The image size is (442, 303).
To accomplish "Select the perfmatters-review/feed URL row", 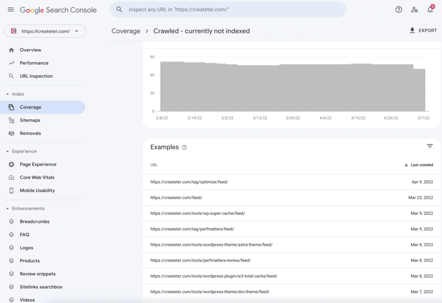I will tap(292, 260).
